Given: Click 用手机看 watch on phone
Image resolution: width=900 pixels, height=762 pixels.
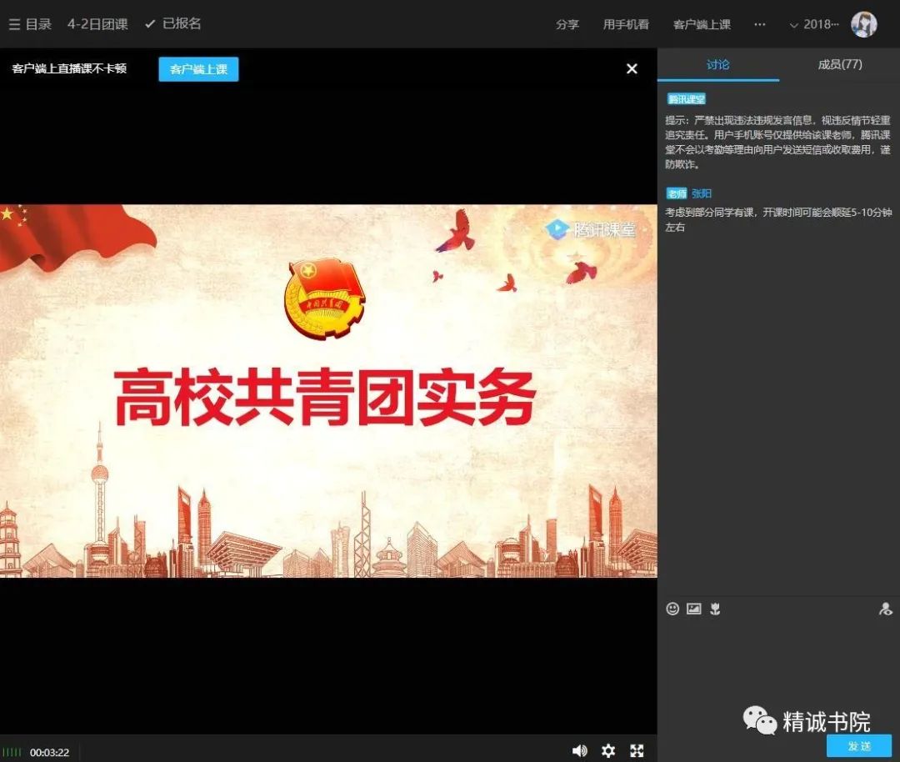Looking at the screenshot, I should pyautogui.click(x=626, y=24).
